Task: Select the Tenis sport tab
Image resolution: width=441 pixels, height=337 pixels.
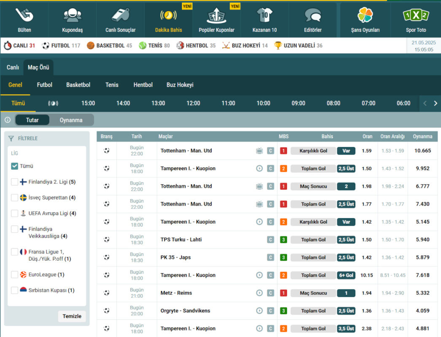Action: (112, 85)
